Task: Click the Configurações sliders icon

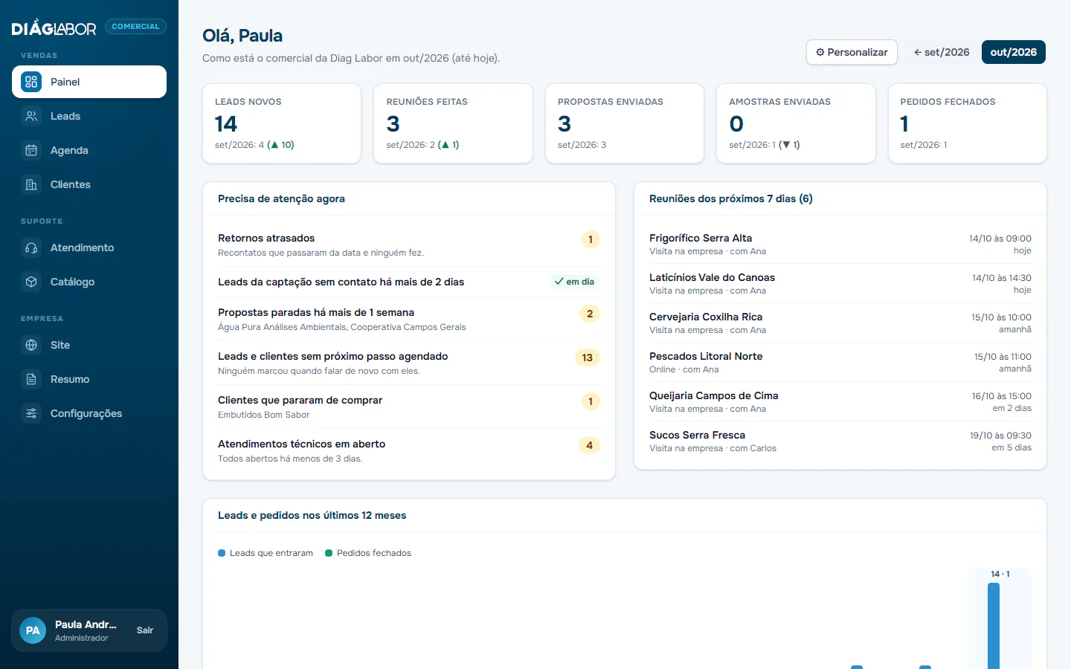Action: [31, 413]
